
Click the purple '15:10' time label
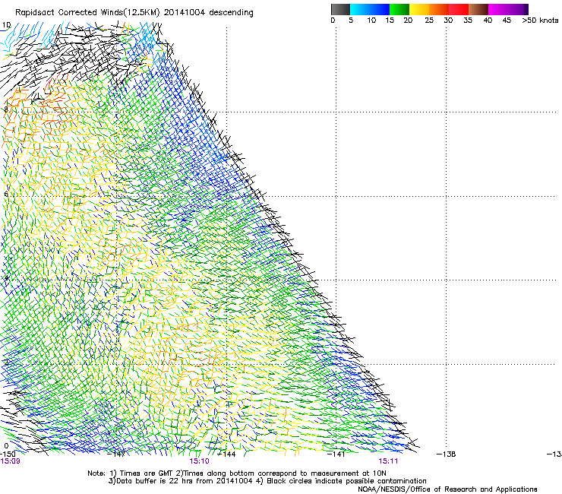coord(199,461)
